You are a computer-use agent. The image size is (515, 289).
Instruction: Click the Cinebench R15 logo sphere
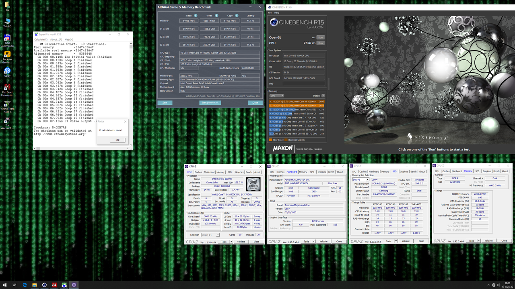274,23
